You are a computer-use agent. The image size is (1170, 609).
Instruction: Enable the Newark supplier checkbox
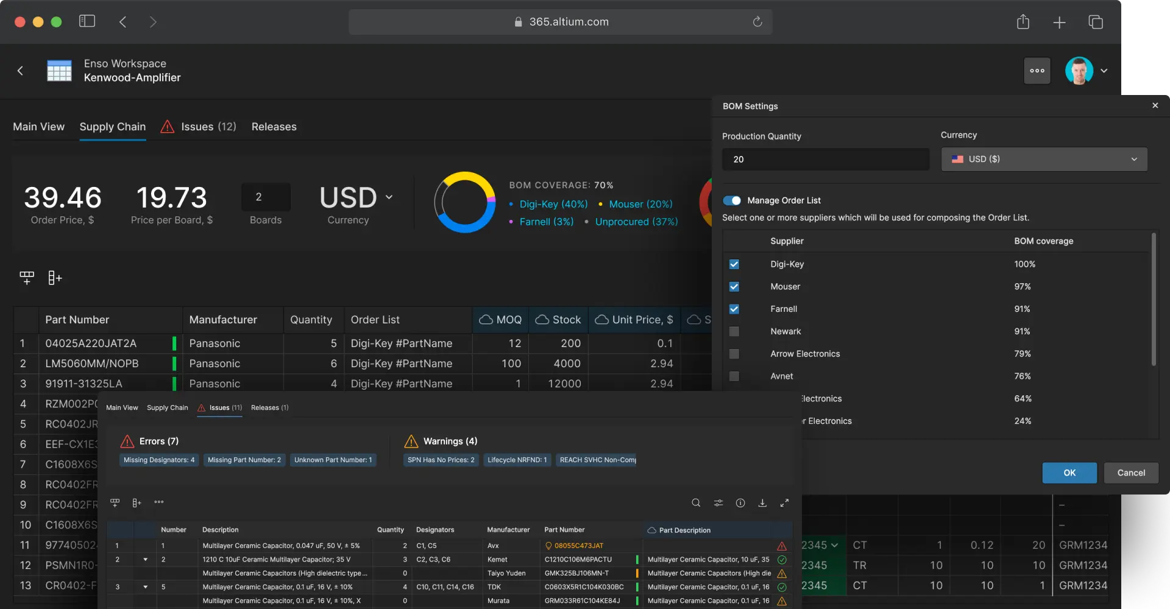[x=734, y=331]
